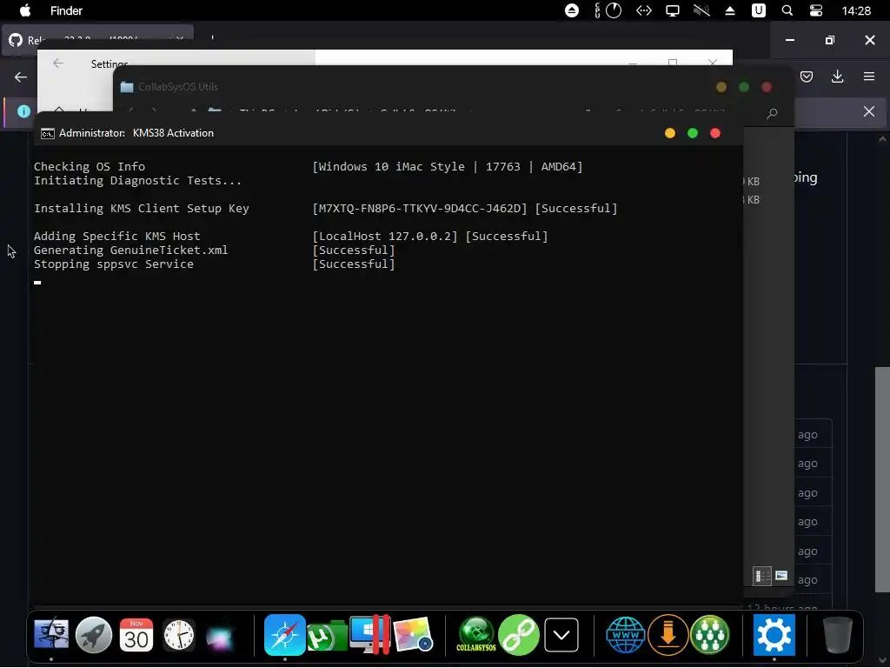The height and width of the screenshot is (668, 890).
Task: Click the round eject icon in menu bar
Action: pos(572,10)
